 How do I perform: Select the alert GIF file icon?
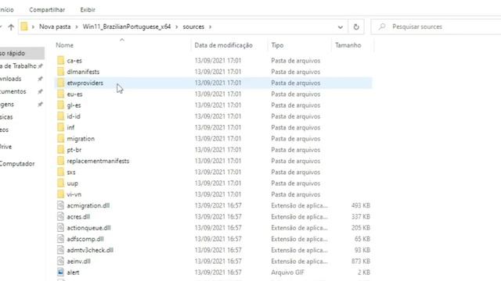coord(61,272)
